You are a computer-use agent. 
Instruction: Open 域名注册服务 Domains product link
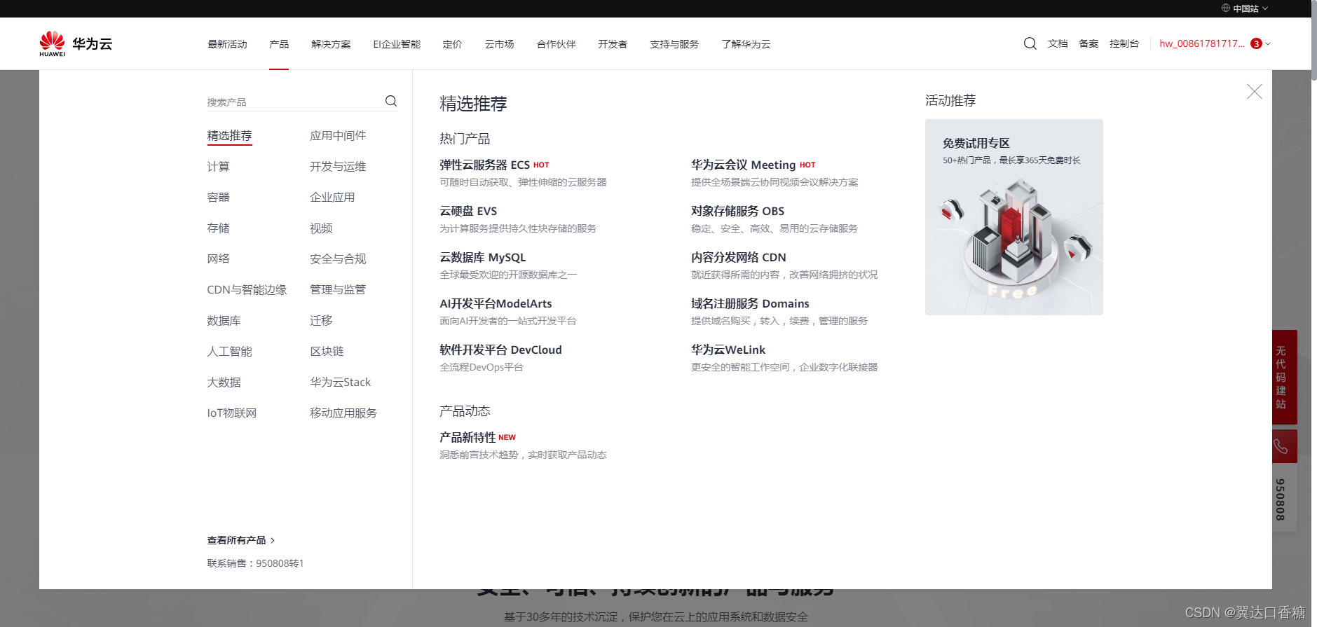click(750, 304)
